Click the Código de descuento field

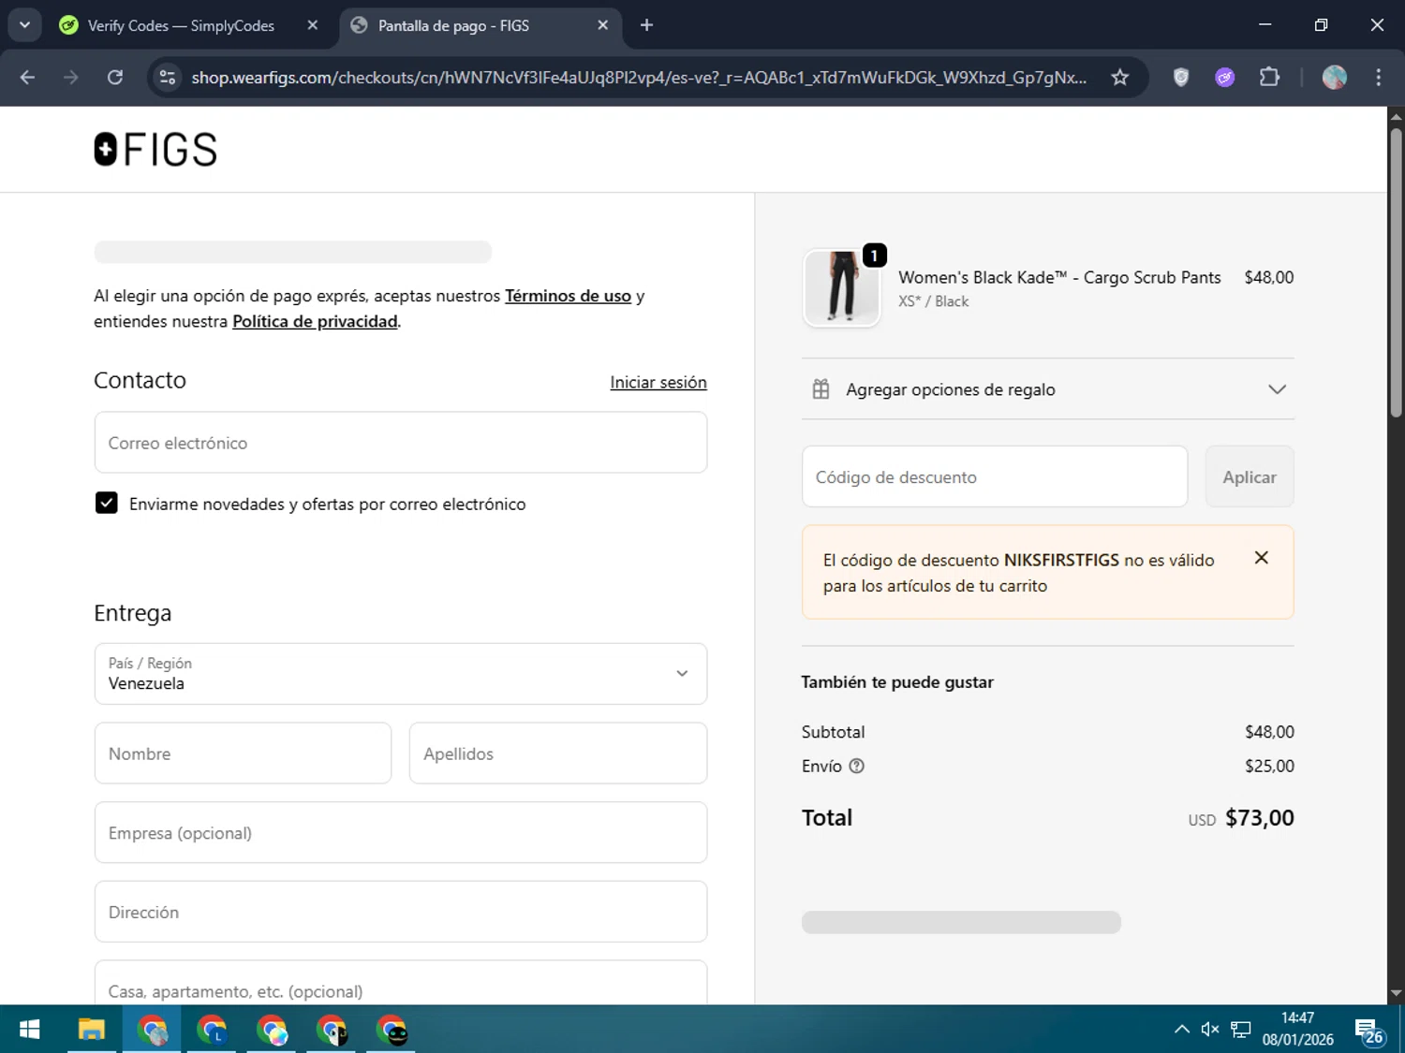994,477
